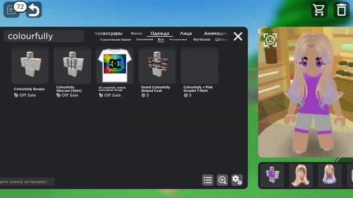Click the colourfully search field

click(x=44, y=36)
